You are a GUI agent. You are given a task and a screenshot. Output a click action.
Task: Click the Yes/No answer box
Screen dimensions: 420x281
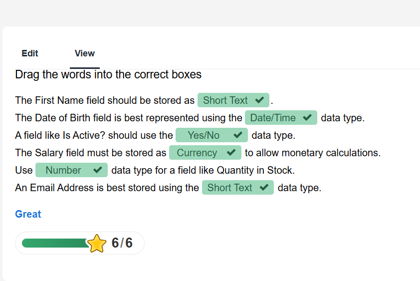tap(204, 135)
